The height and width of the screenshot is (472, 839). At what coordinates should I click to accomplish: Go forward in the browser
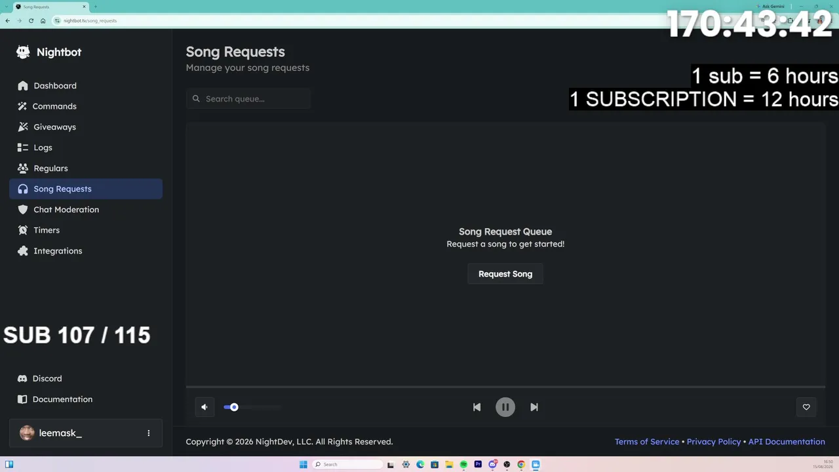click(19, 20)
